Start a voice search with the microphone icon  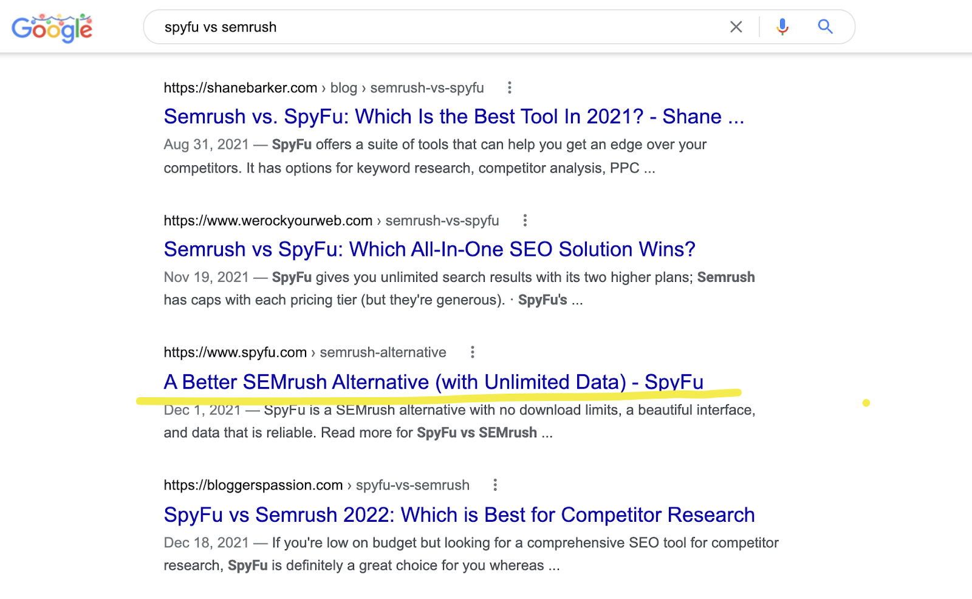[782, 27]
